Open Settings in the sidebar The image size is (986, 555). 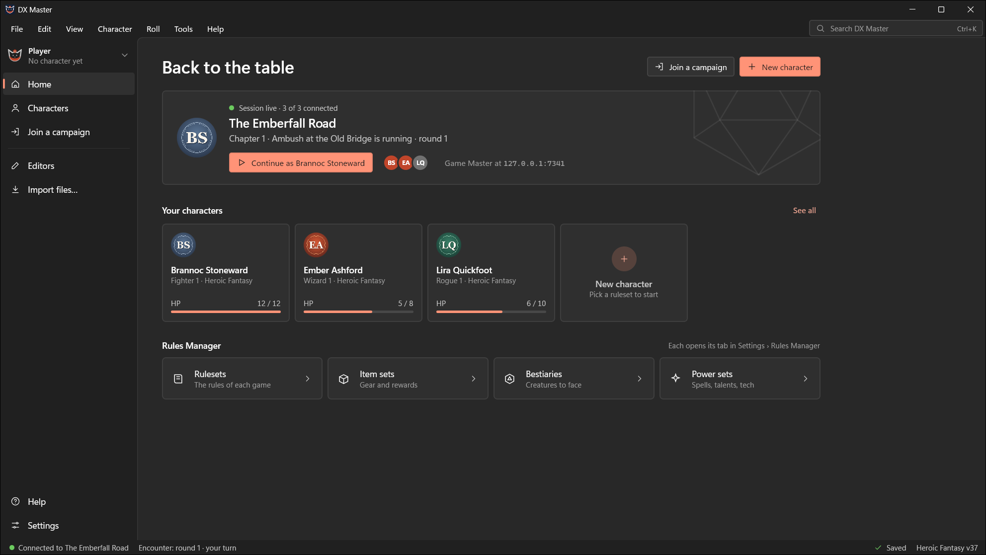(69, 525)
